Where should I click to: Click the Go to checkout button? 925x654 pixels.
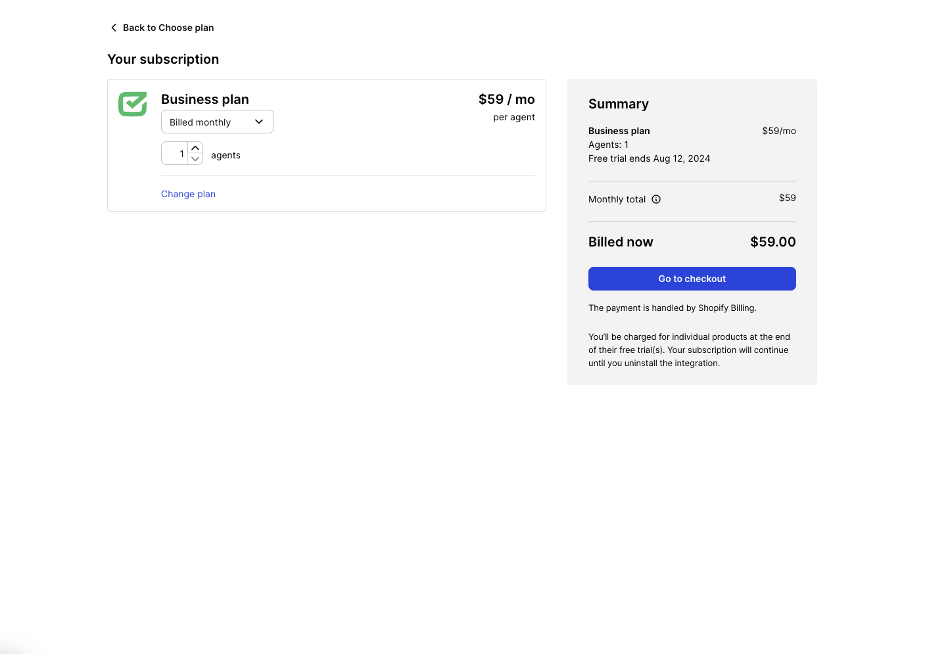[692, 279]
